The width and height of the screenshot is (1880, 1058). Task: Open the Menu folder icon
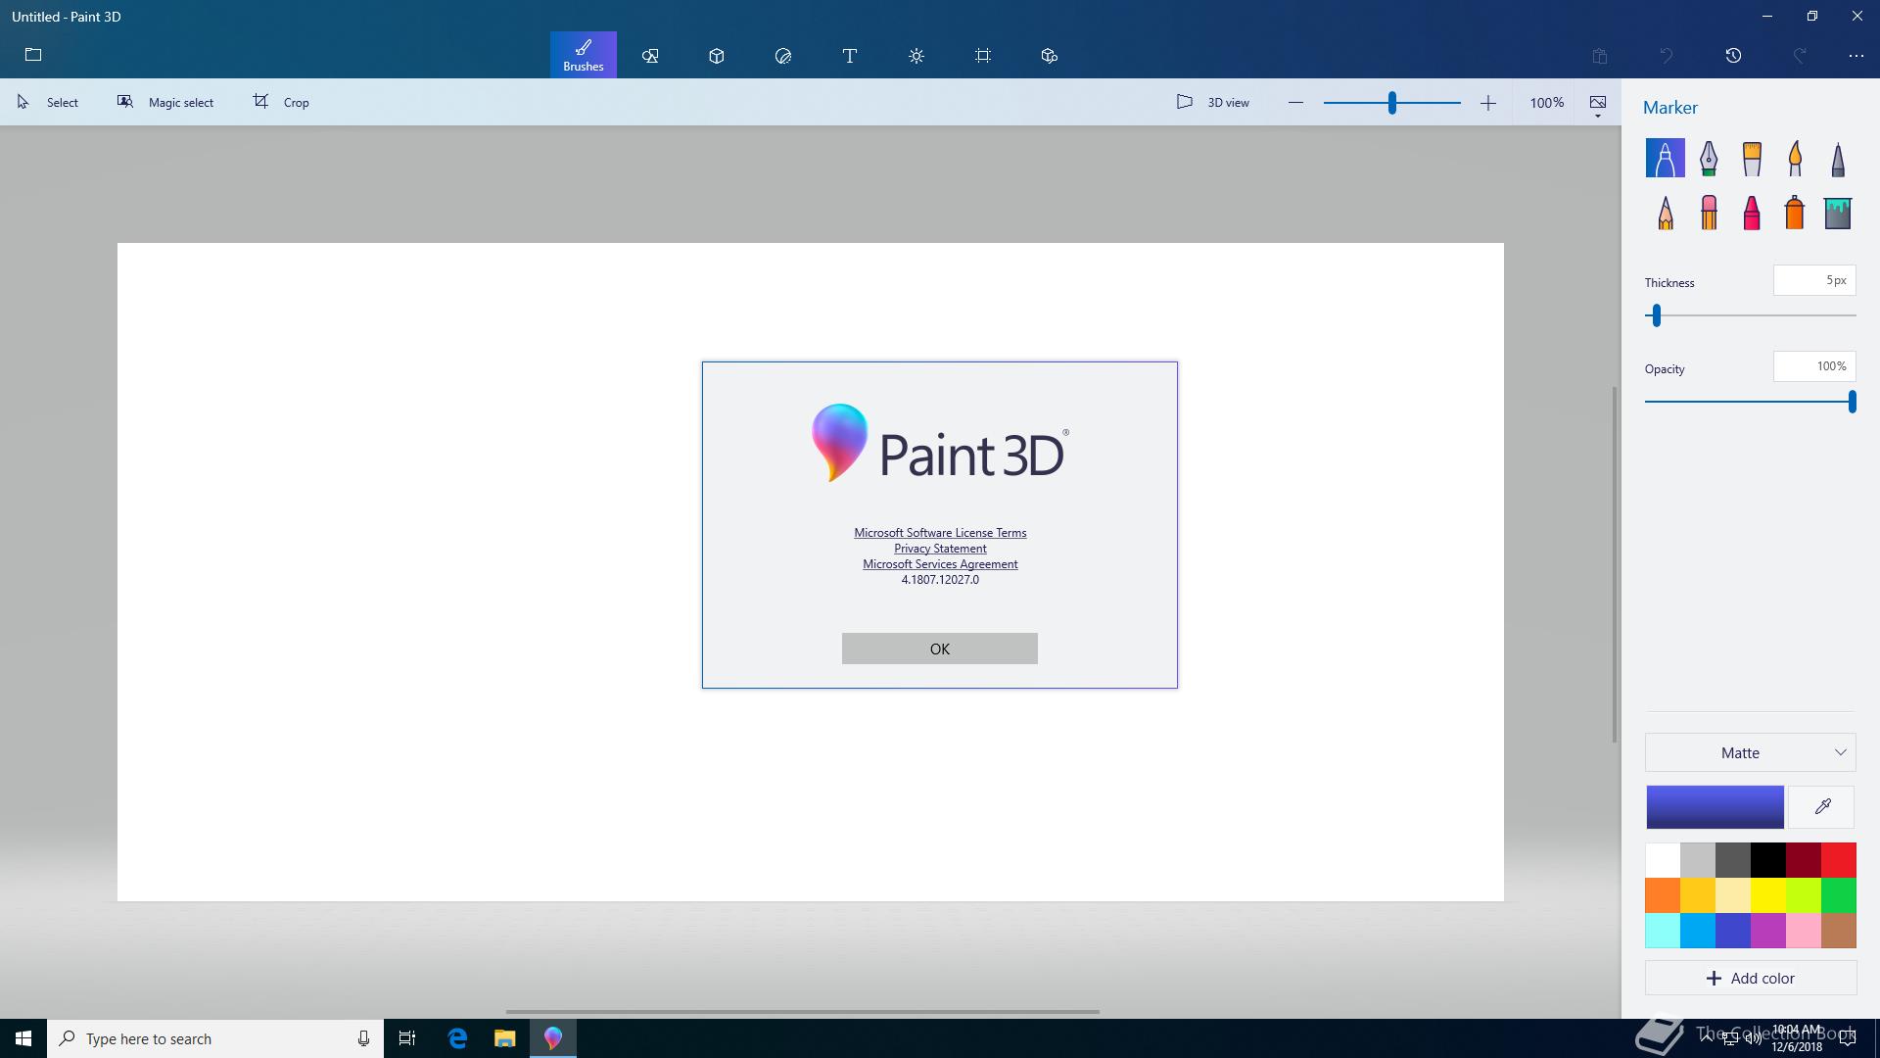(x=33, y=55)
